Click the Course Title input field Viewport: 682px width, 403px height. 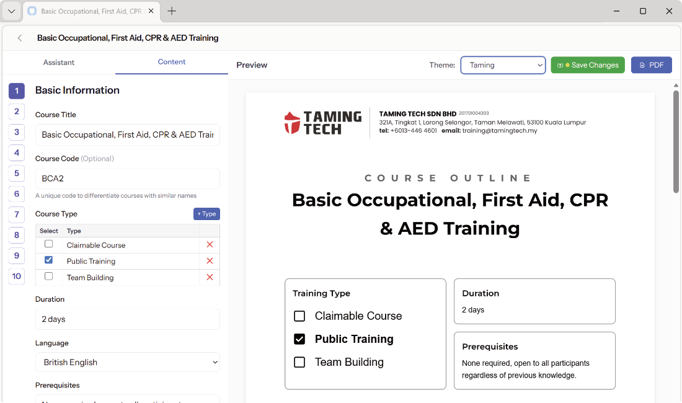(x=128, y=135)
